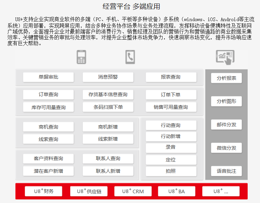Open 销售可用量查询
This screenshot has width=260, height=203.
pos(171,107)
